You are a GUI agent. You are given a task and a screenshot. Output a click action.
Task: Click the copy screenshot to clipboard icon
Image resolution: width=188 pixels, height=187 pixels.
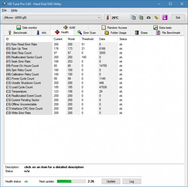[x=141, y=18]
